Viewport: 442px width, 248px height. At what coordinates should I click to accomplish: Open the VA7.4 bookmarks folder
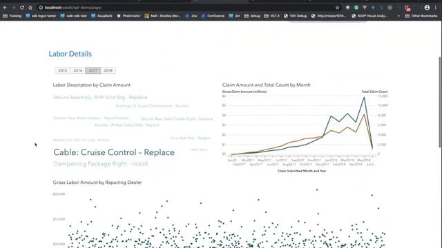tap(271, 16)
